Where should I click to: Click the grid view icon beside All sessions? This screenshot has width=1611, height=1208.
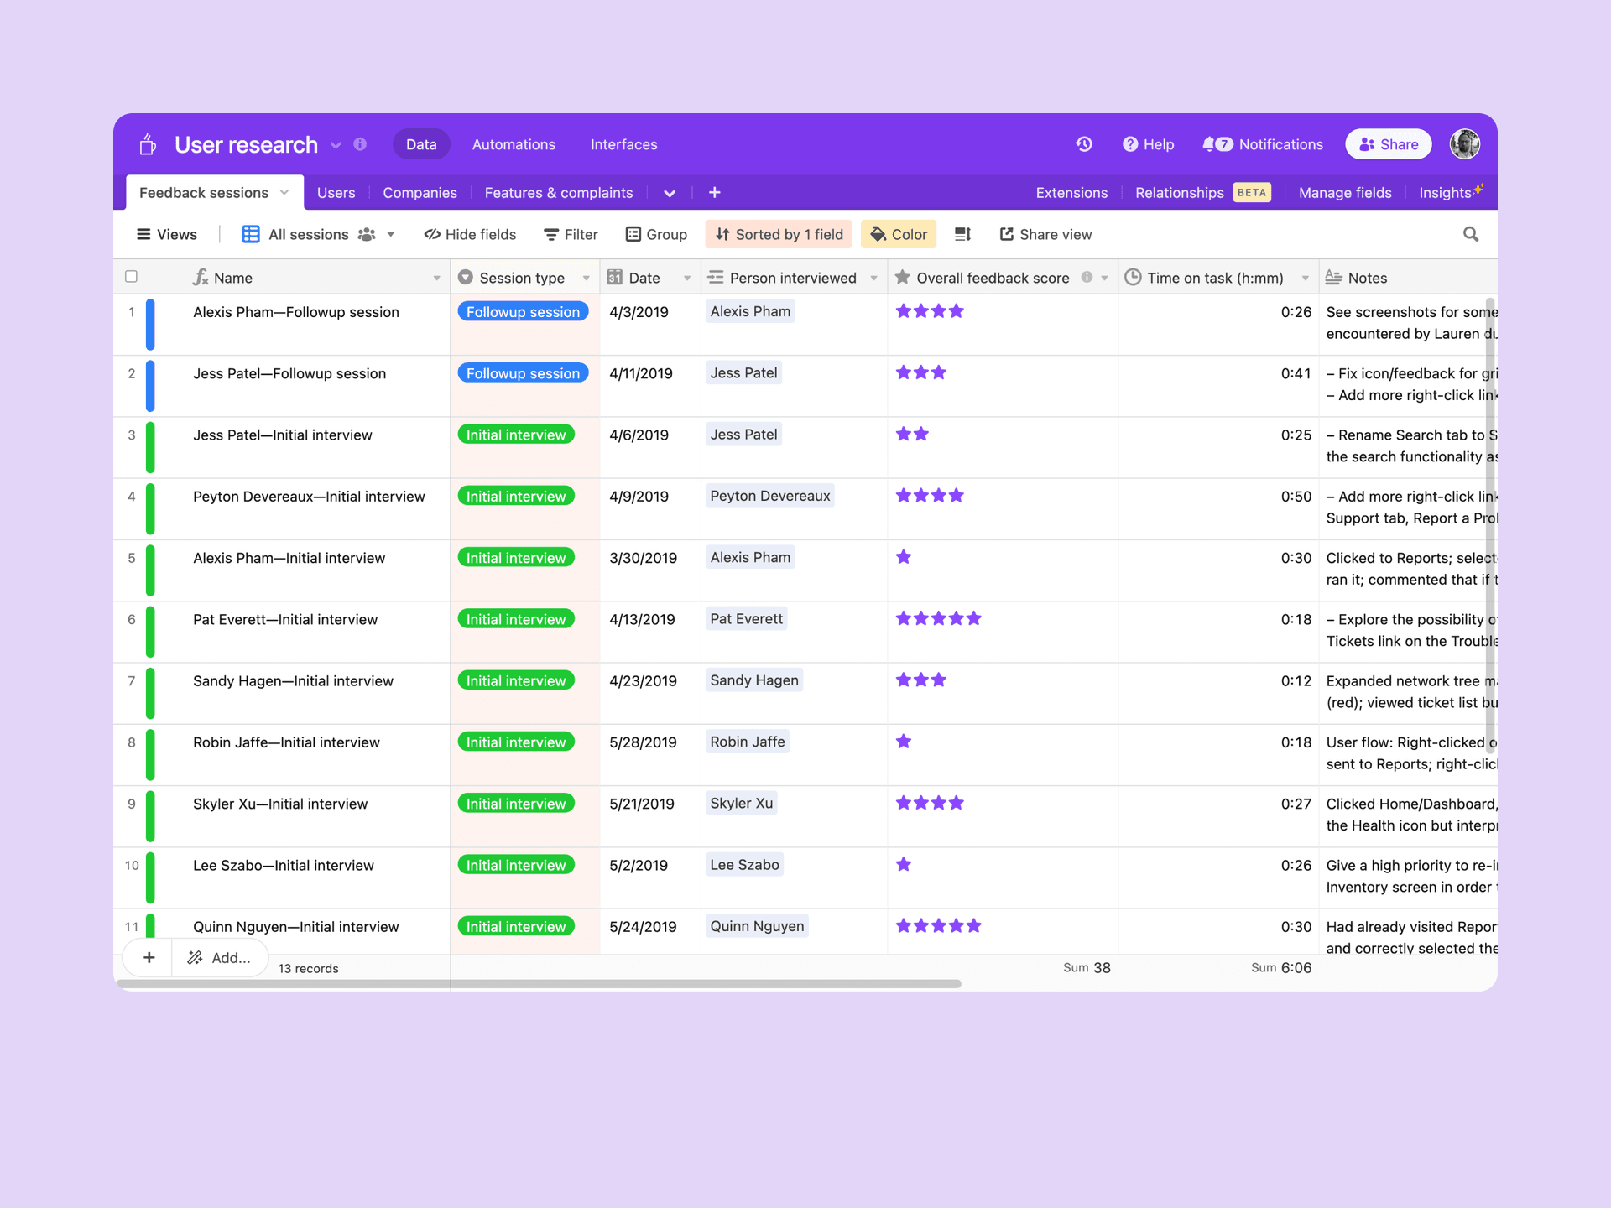[x=250, y=234]
